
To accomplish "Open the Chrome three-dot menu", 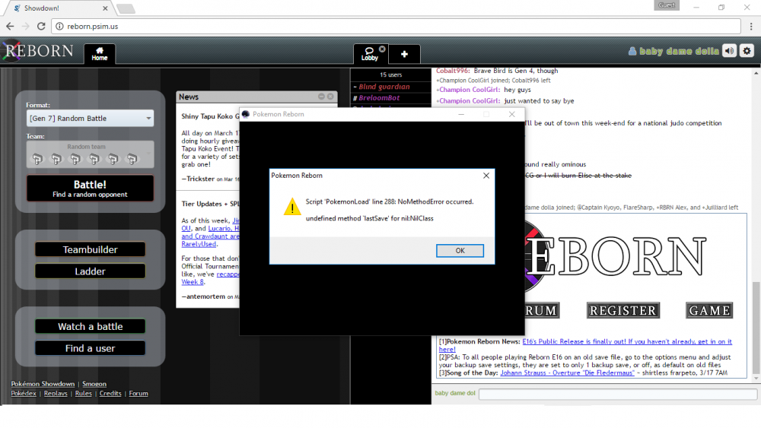I will pos(750,26).
